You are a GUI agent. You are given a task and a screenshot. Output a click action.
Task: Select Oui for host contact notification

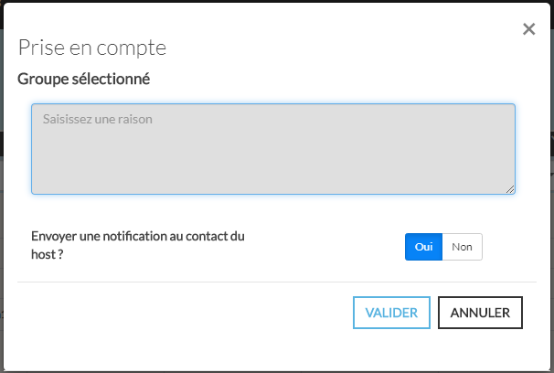pyautogui.click(x=423, y=247)
